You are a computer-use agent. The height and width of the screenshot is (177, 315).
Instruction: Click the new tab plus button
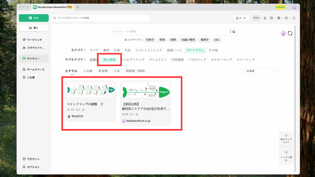tap(78, 7)
